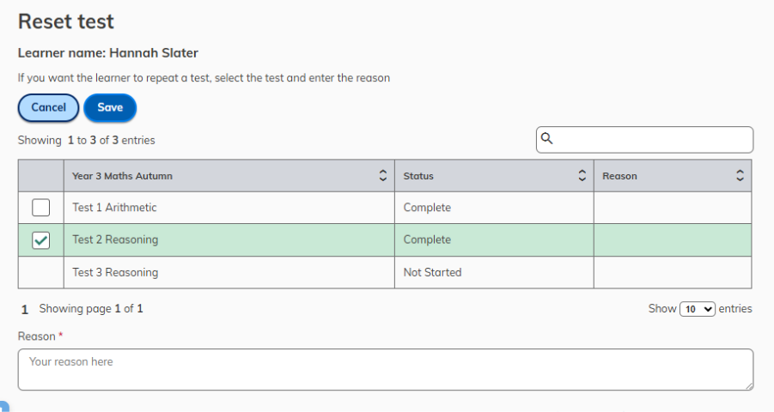Sort the Reason column using its arrows
Viewport: 774px width, 412px height.
[740, 176]
